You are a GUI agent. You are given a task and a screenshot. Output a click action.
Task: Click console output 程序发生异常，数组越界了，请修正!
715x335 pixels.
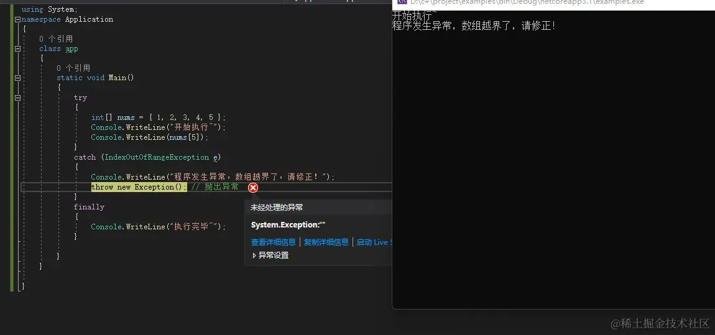(474, 25)
